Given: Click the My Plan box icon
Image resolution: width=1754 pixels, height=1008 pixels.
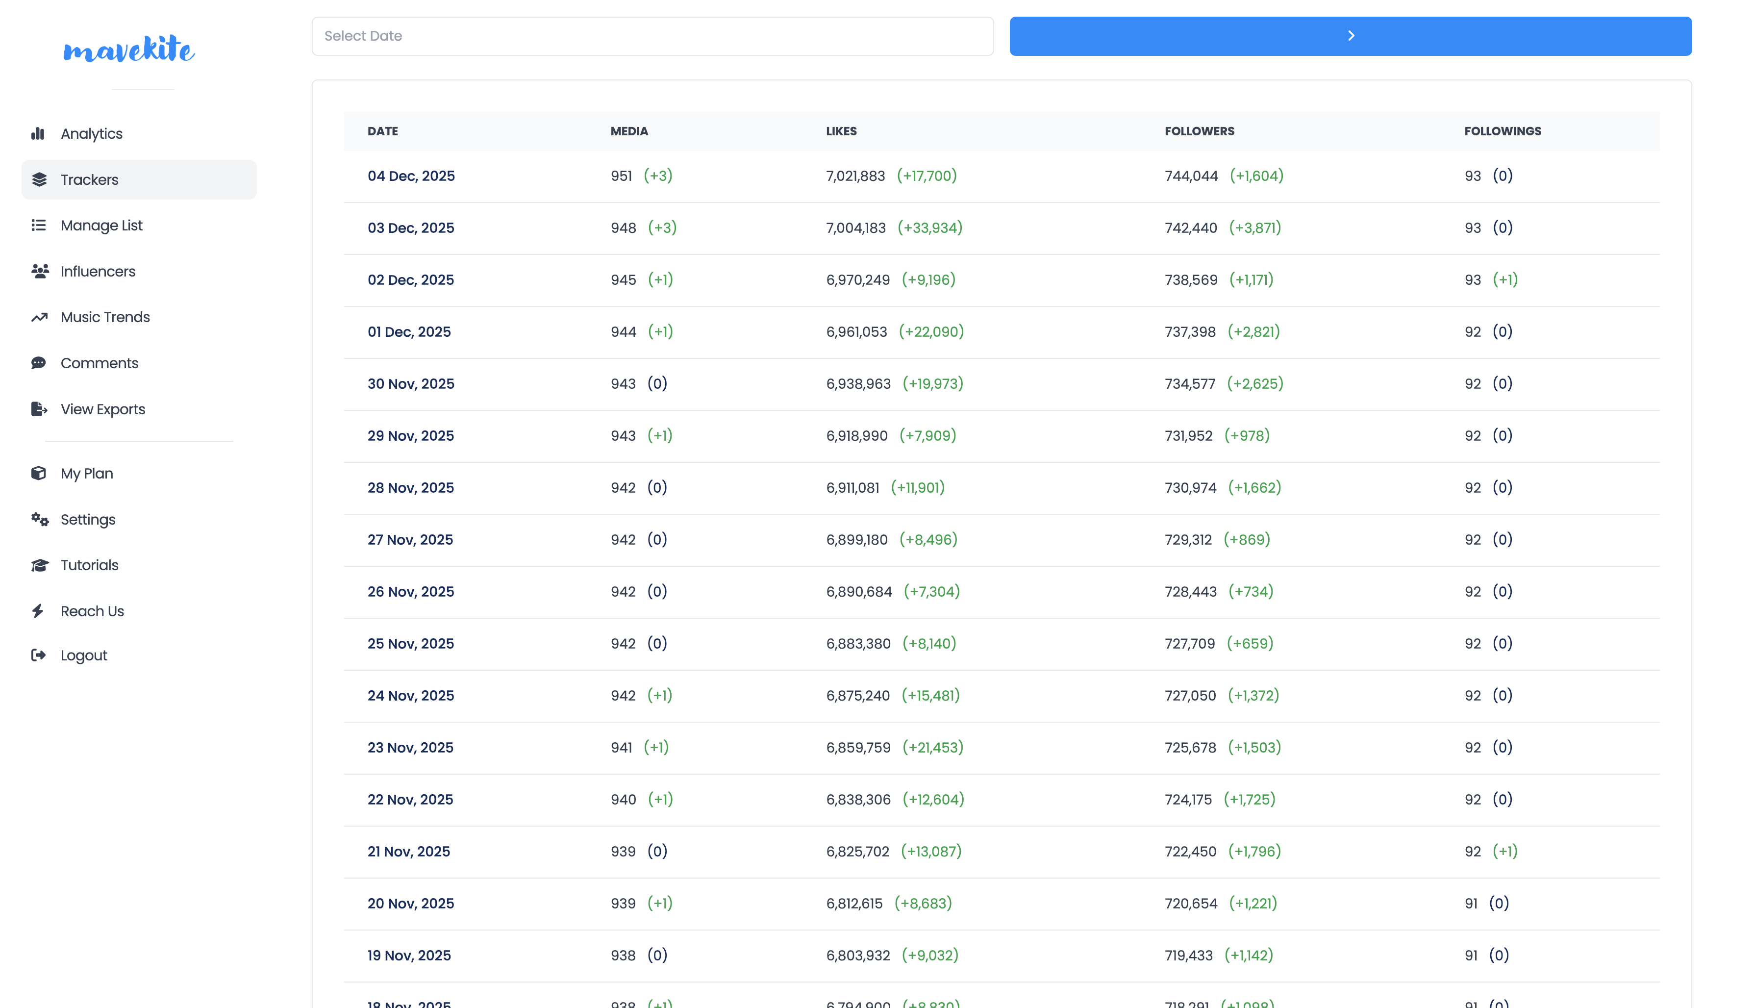Looking at the screenshot, I should [x=39, y=473].
